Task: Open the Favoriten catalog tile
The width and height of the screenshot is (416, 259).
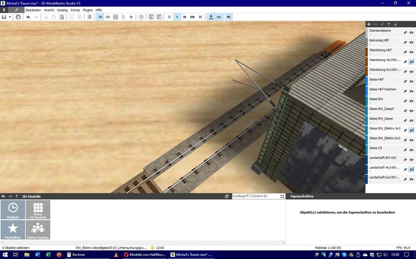Action: click(x=13, y=230)
